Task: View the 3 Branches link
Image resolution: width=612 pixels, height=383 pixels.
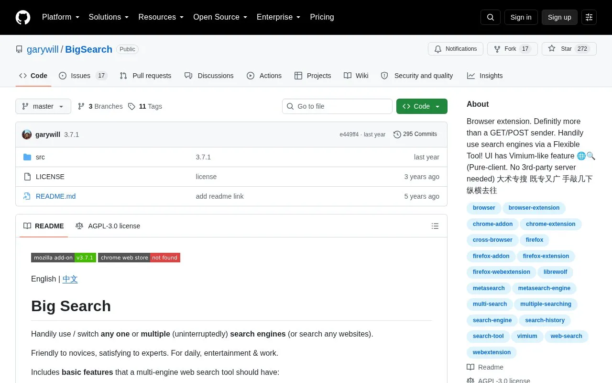Action: point(100,106)
